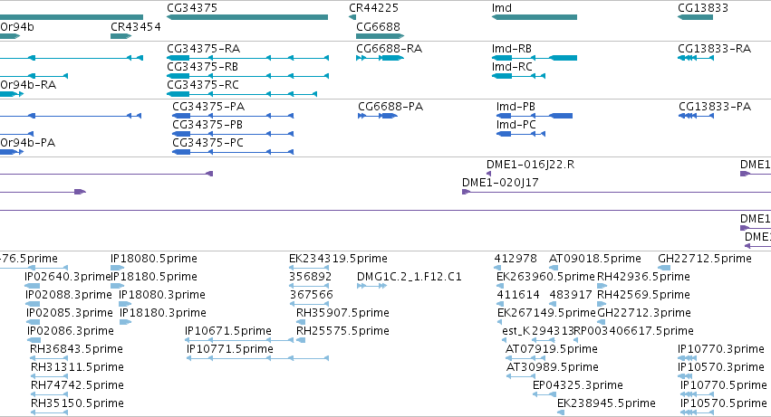Select feature 367566

coord(312,295)
